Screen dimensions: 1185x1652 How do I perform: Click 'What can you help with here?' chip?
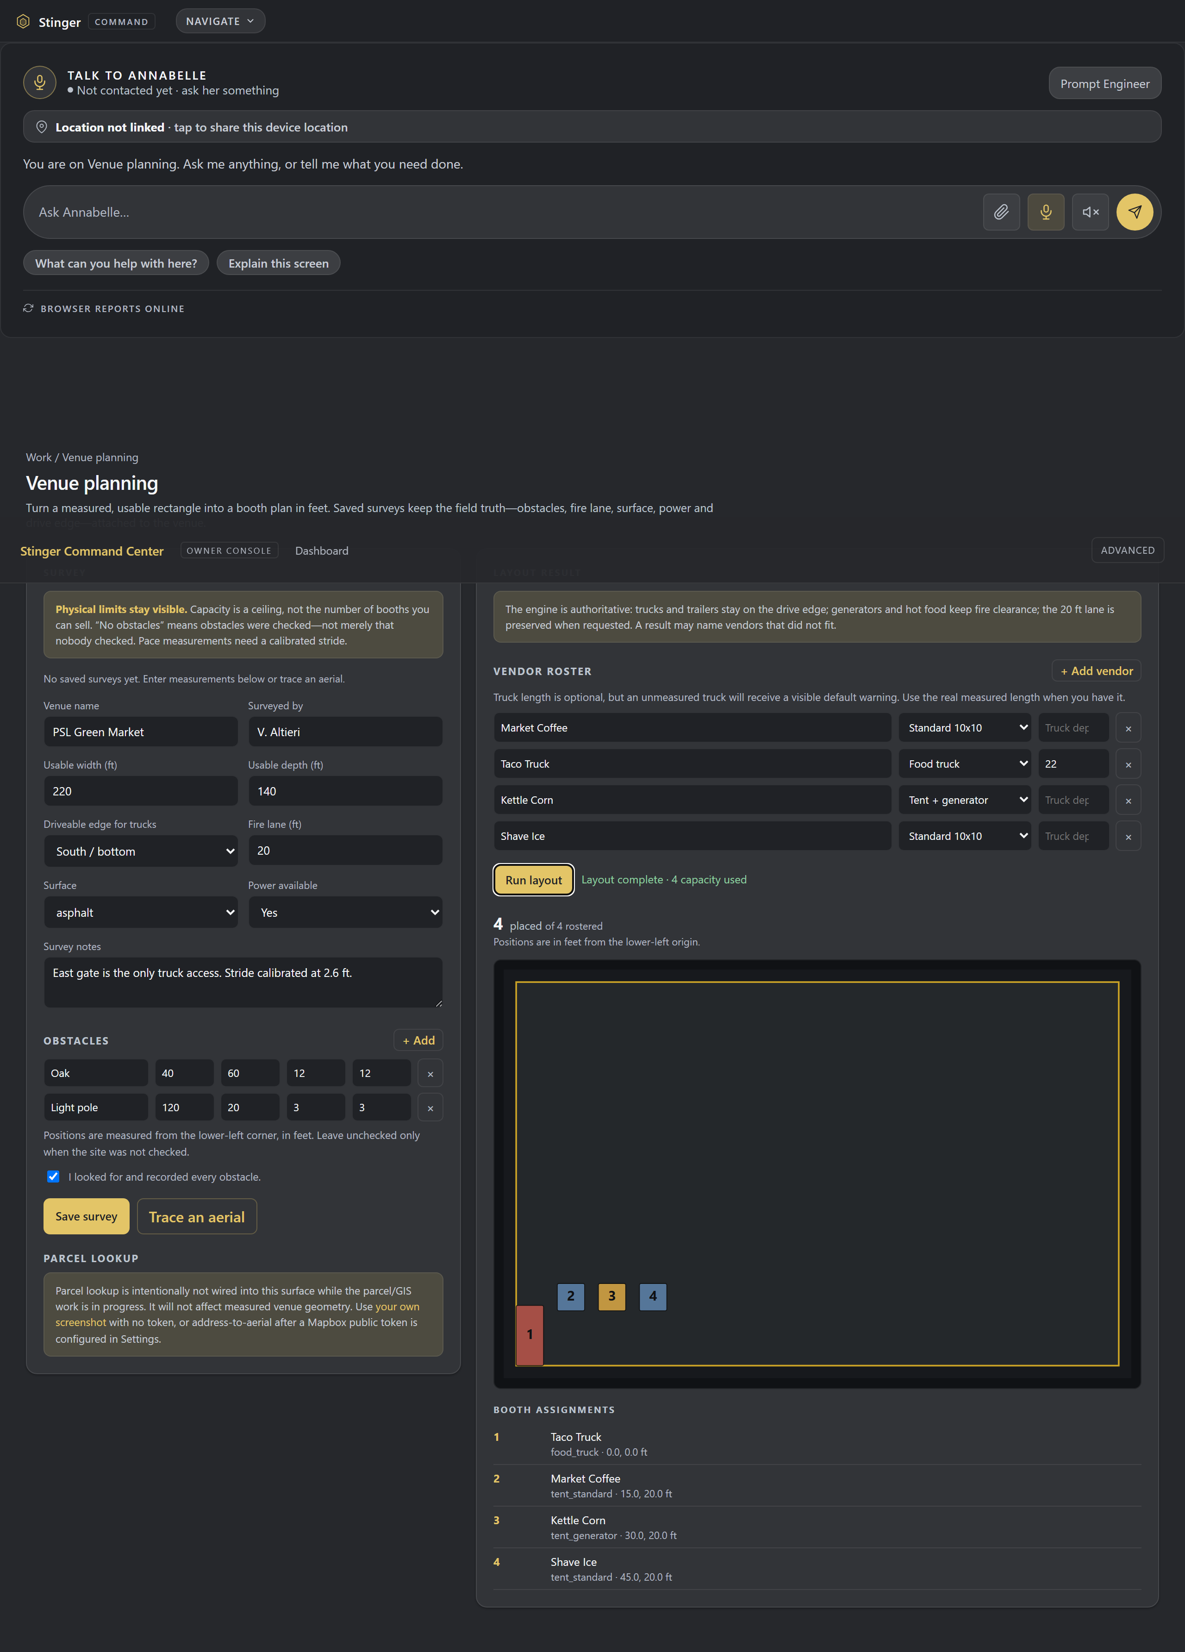pos(116,263)
